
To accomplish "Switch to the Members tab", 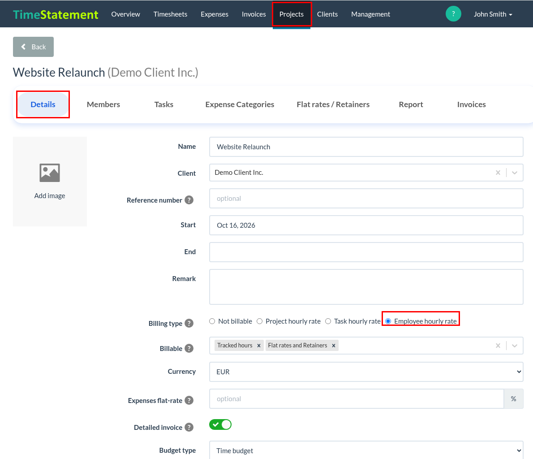I will pyautogui.click(x=103, y=104).
